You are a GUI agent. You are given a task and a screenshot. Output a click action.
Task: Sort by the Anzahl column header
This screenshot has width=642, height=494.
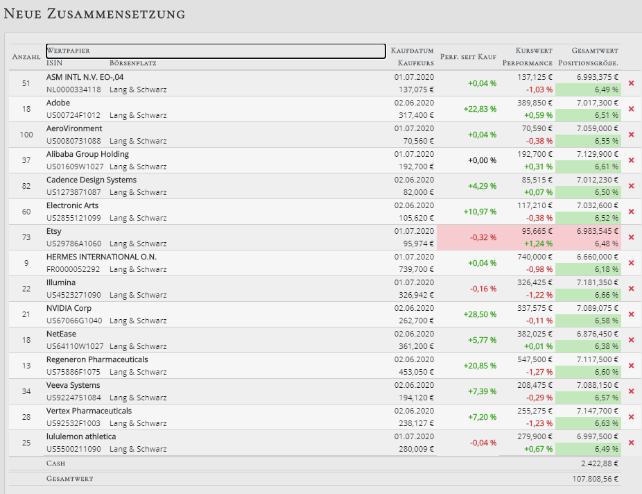[x=26, y=57]
